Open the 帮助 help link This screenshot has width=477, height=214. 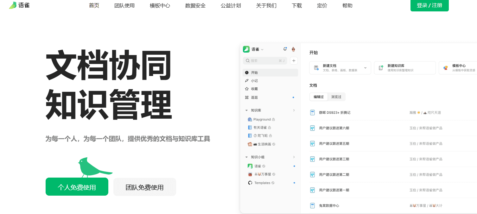[347, 6]
